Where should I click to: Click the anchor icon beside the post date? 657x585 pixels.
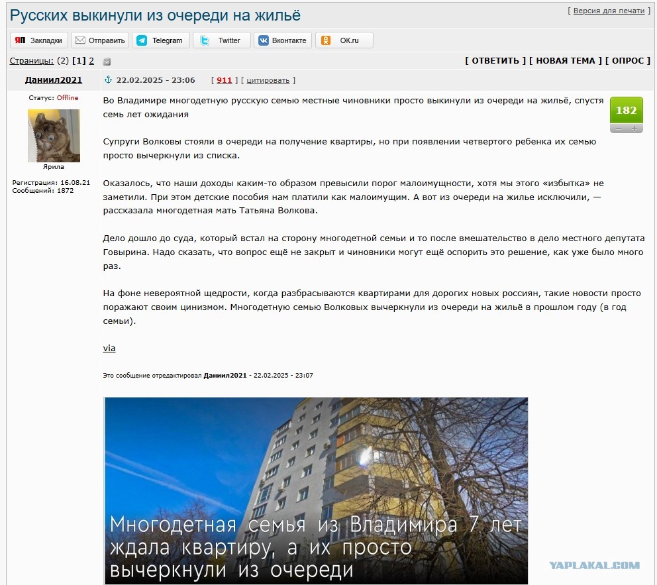click(108, 80)
